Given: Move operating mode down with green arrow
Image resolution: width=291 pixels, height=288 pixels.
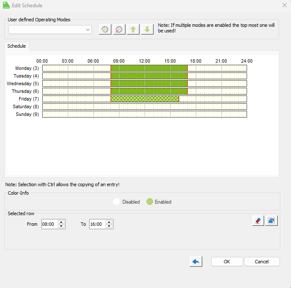Looking at the screenshot, I should [x=147, y=30].
